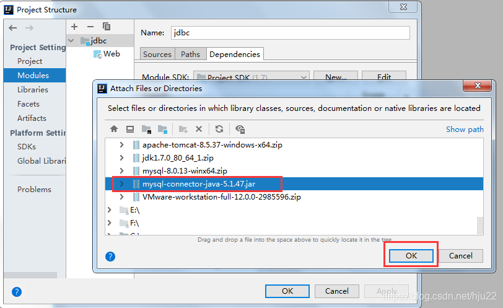Click the apache-tomcat zip archive icon
503x308 pixels.
(136, 145)
